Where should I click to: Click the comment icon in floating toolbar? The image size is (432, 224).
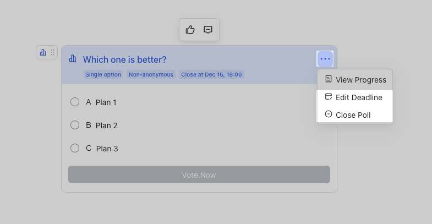pyautogui.click(x=208, y=30)
